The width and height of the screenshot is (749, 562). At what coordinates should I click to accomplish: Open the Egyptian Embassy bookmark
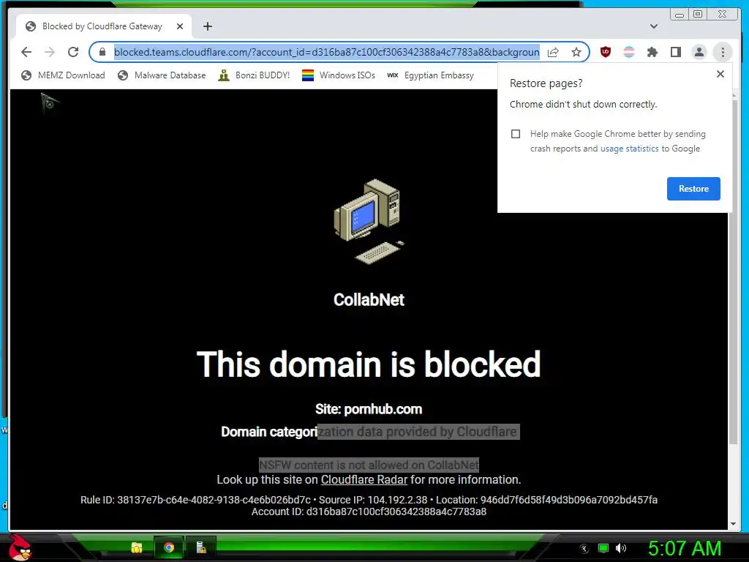click(430, 75)
